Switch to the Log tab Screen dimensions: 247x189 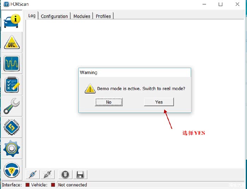click(32, 16)
